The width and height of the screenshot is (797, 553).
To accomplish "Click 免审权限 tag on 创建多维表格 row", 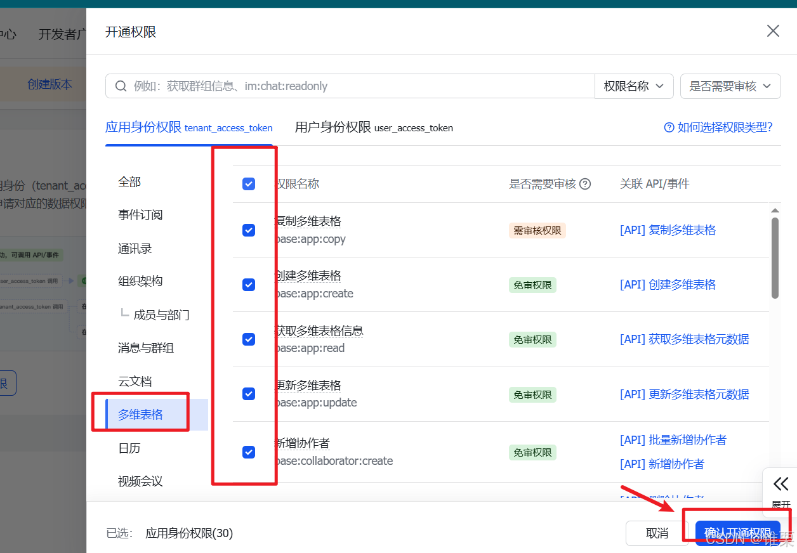I will [x=532, y=285].
